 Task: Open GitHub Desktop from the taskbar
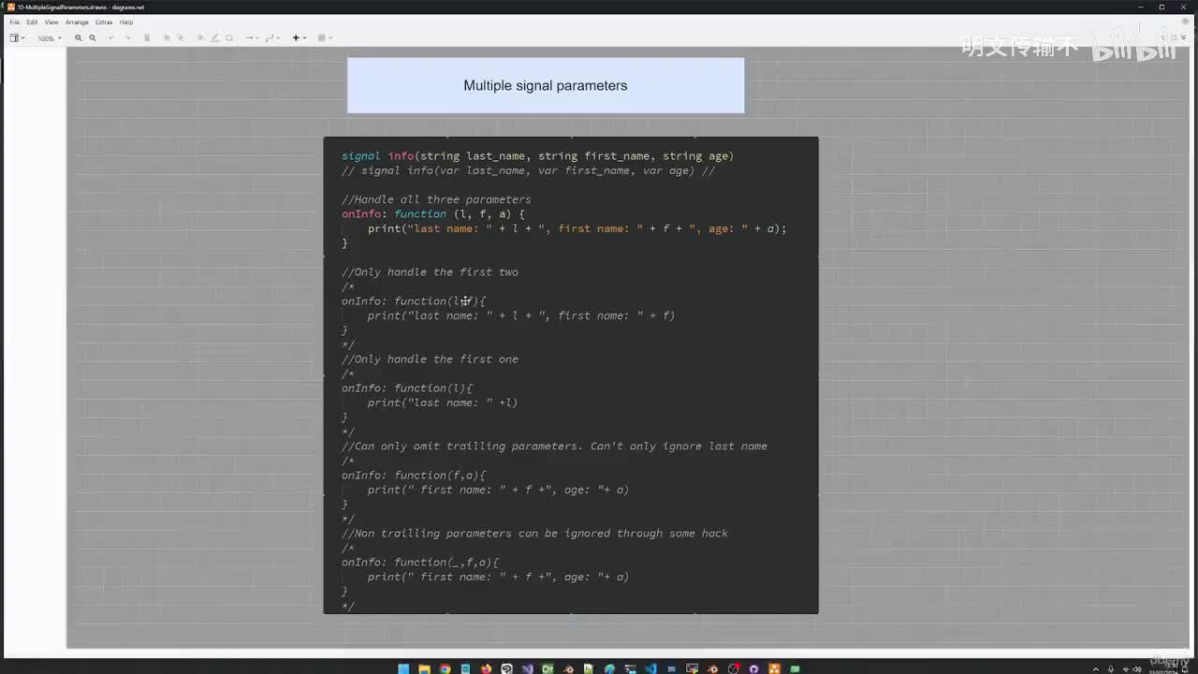[753, 668]
